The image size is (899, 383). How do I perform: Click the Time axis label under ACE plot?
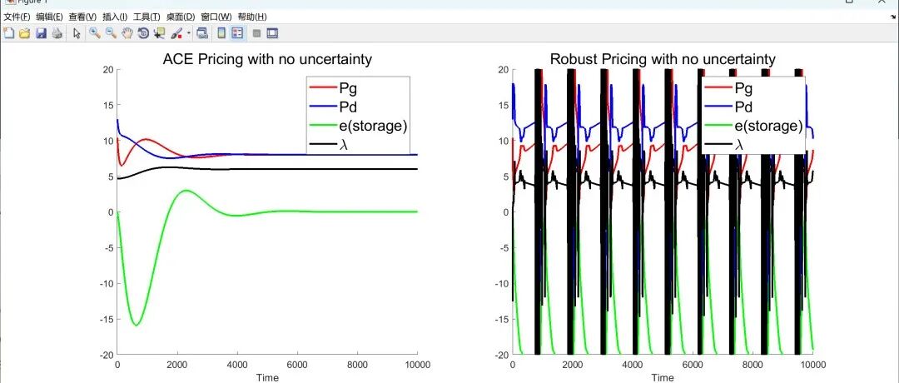(267, 377)
